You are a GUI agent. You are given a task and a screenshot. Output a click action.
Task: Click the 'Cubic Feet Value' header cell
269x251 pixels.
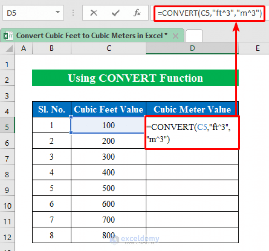point(109,109)
